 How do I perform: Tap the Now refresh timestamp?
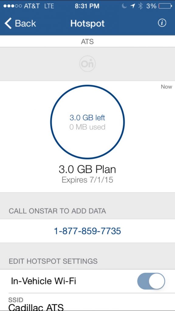[166, 87]
